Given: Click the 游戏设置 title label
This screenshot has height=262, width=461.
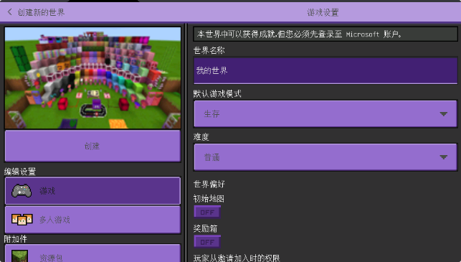Looking at the screenshot, I should tap(323, 12).
